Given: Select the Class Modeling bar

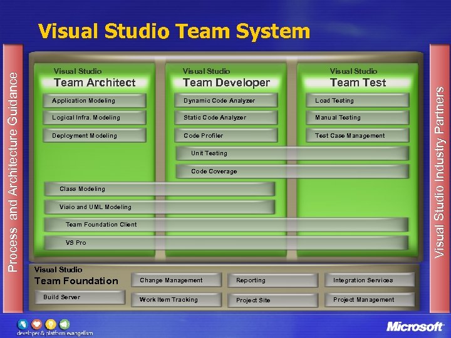Looking at the screenshot, I should 160,189.
